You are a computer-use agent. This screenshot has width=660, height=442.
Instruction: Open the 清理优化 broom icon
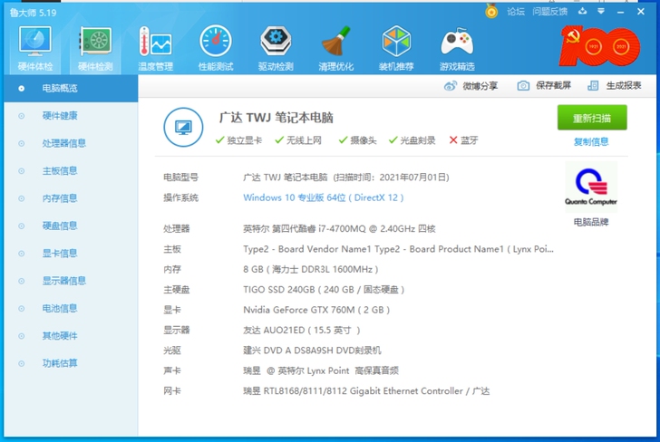click(336, 42)
